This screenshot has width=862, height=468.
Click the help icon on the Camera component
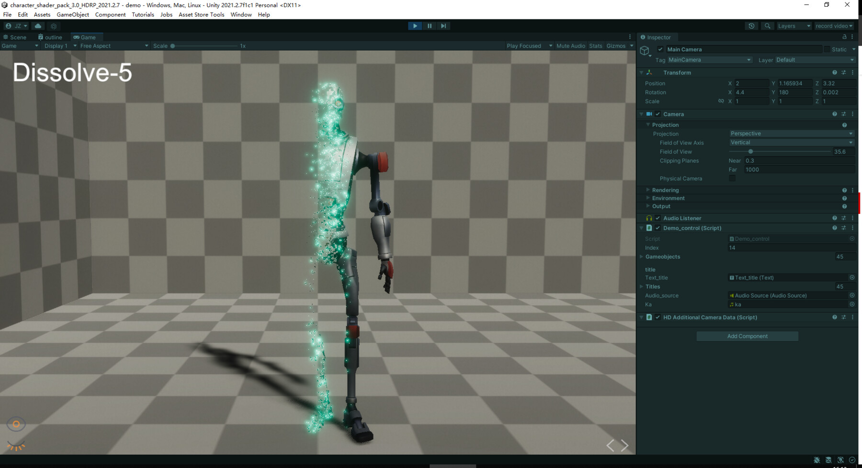(x=834, y=114)
